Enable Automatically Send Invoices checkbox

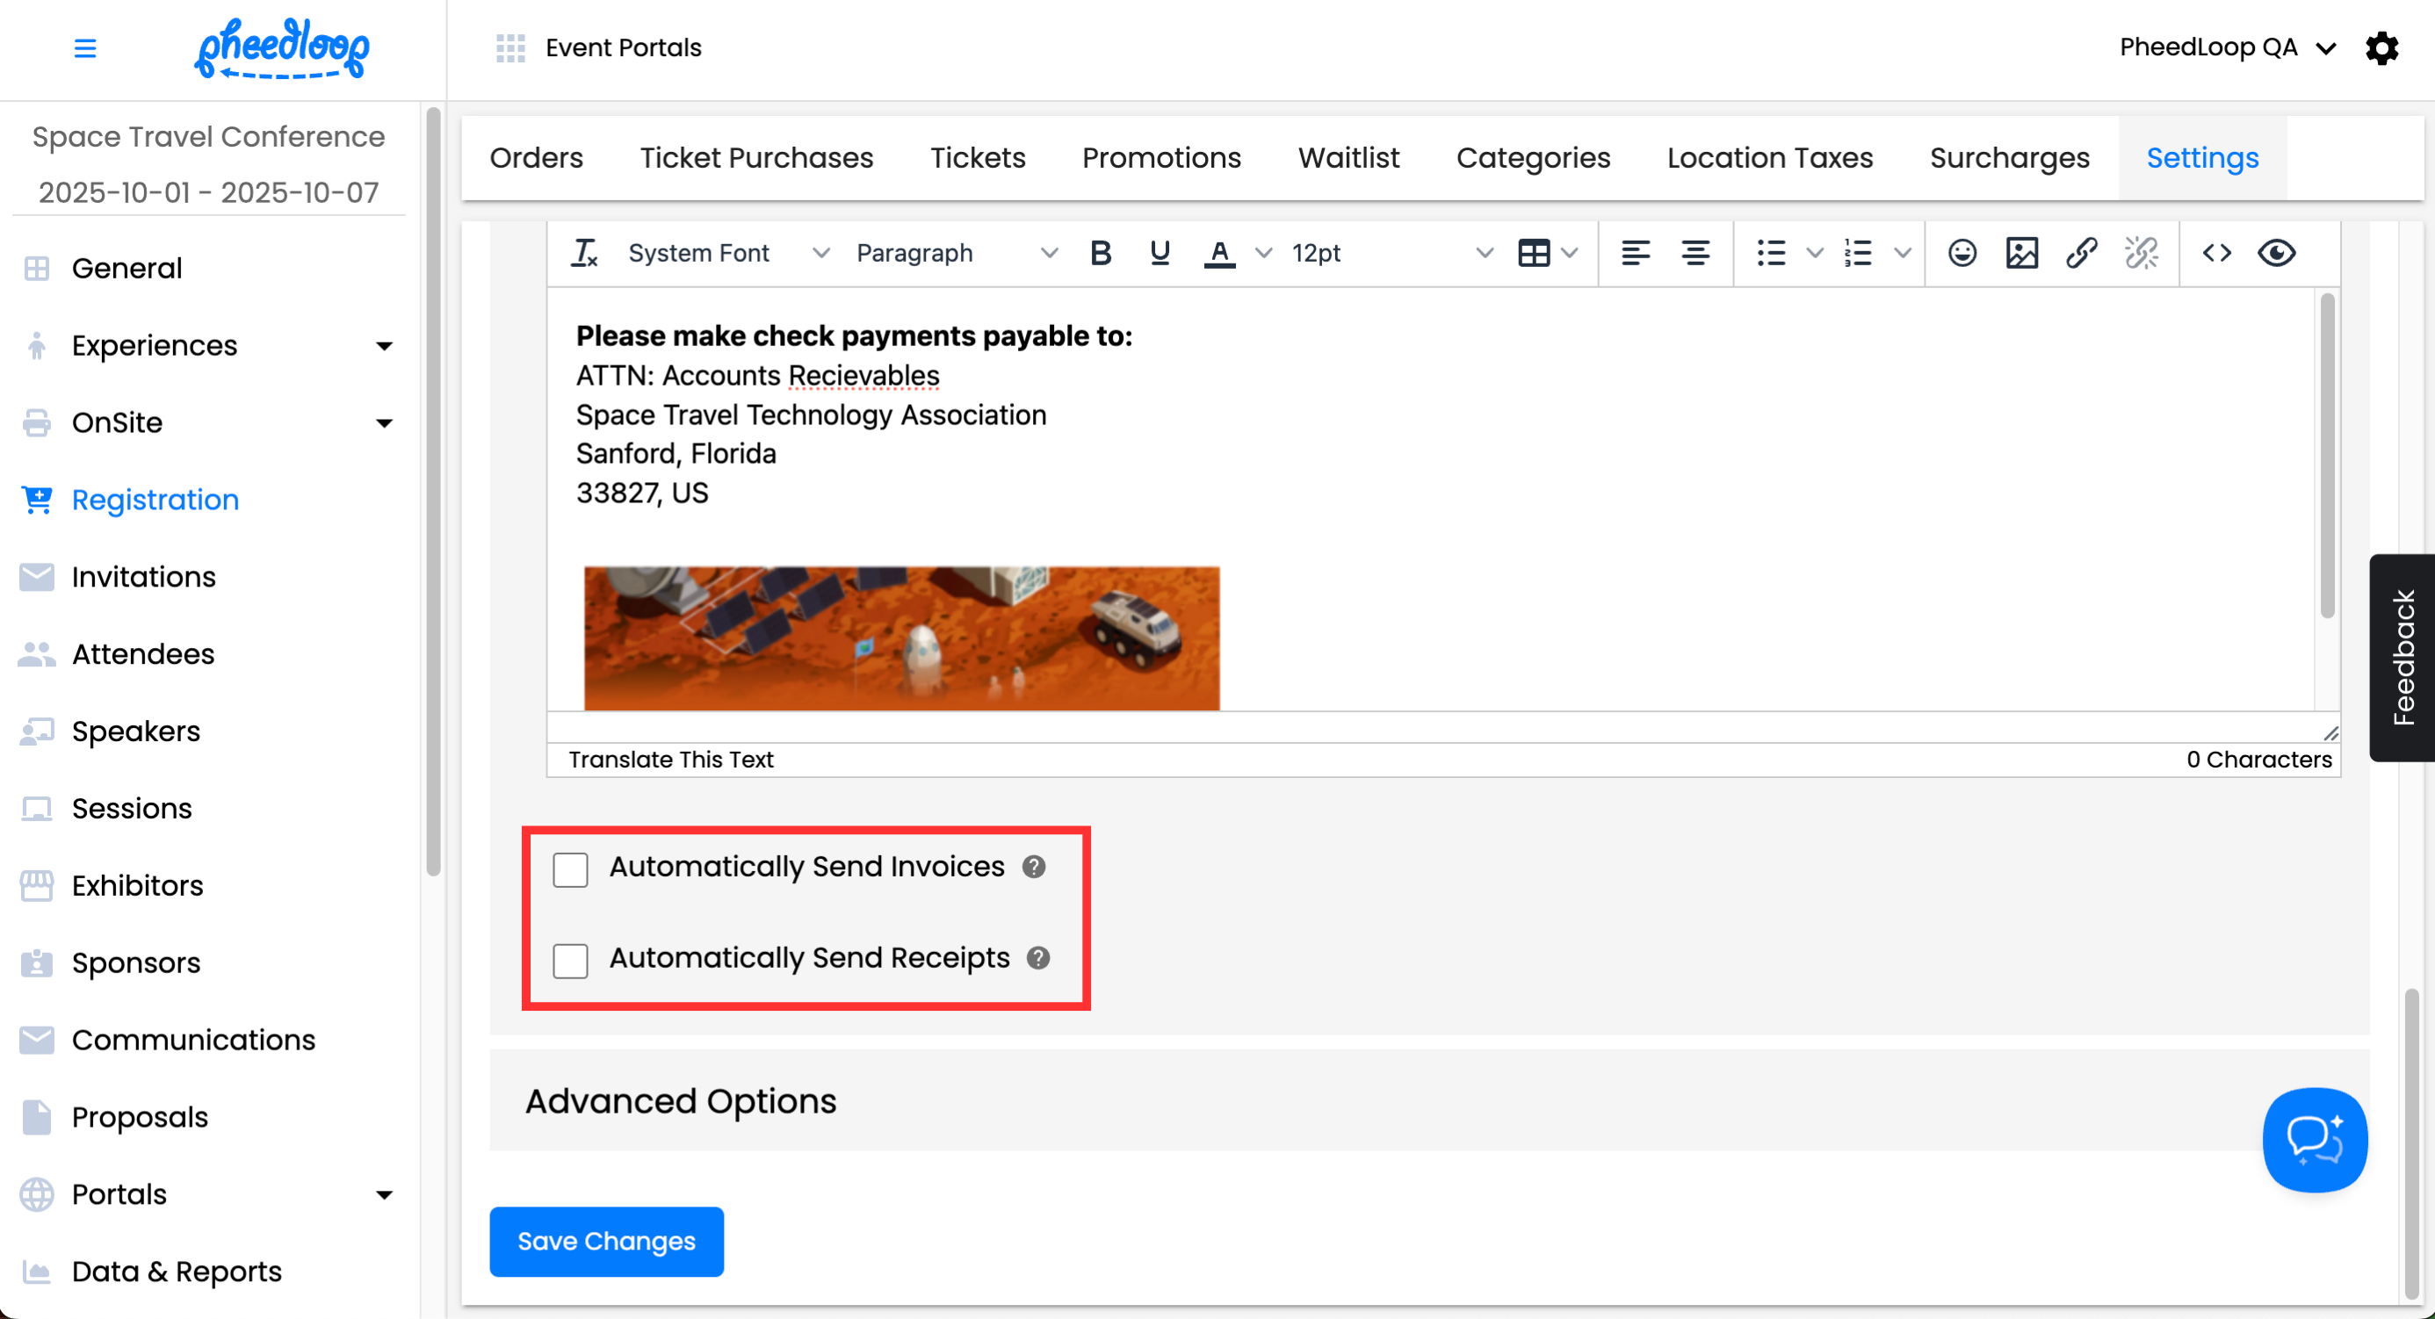(571, 869)
